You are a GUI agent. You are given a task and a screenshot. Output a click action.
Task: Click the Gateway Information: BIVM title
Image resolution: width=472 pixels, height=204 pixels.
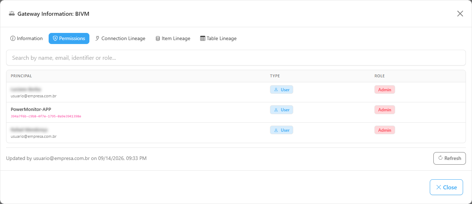point(53,14)
